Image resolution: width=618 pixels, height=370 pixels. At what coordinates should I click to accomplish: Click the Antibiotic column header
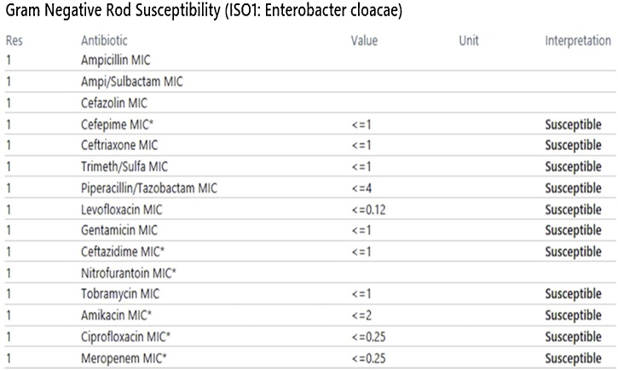pyautogui.click(x=104, y=40)
